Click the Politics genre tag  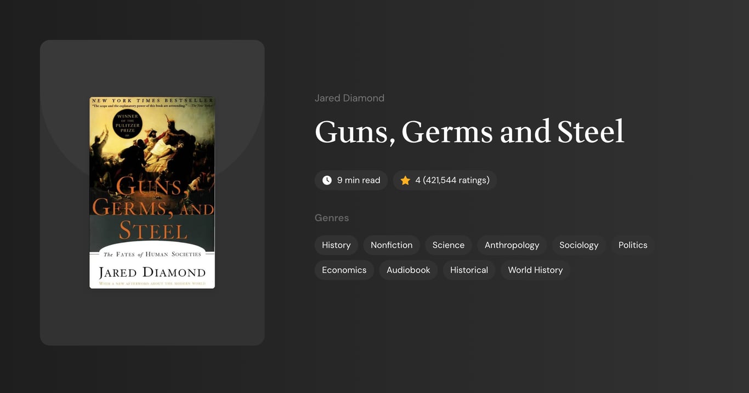[633, 245]
